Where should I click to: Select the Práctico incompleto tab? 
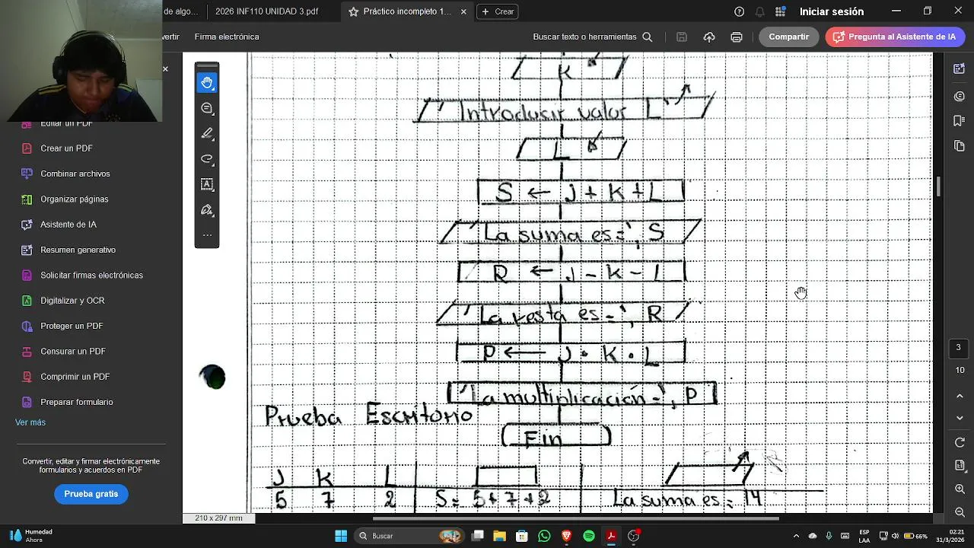[x=406, y=11]
